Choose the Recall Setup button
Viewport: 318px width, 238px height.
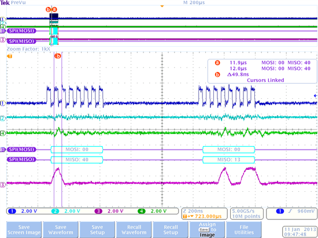coord(171,230)
